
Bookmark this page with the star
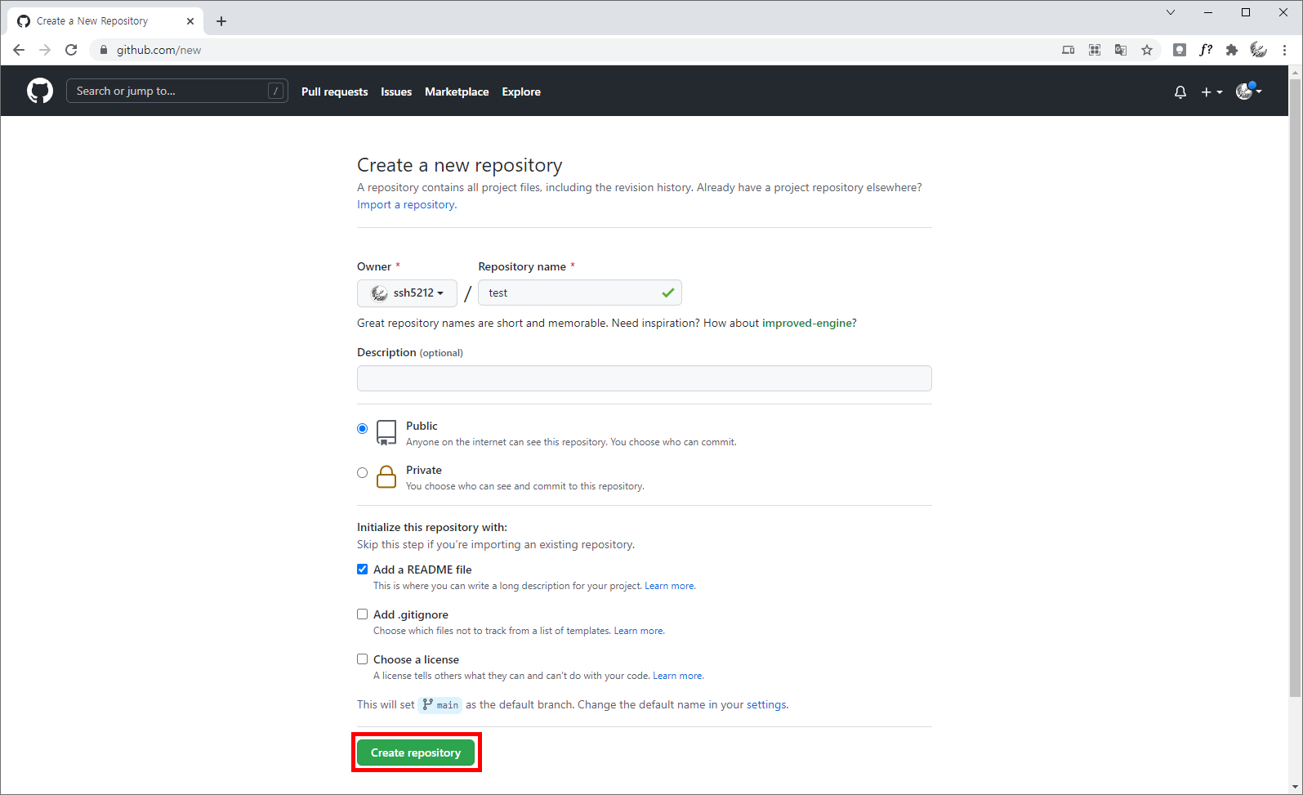1147,50
